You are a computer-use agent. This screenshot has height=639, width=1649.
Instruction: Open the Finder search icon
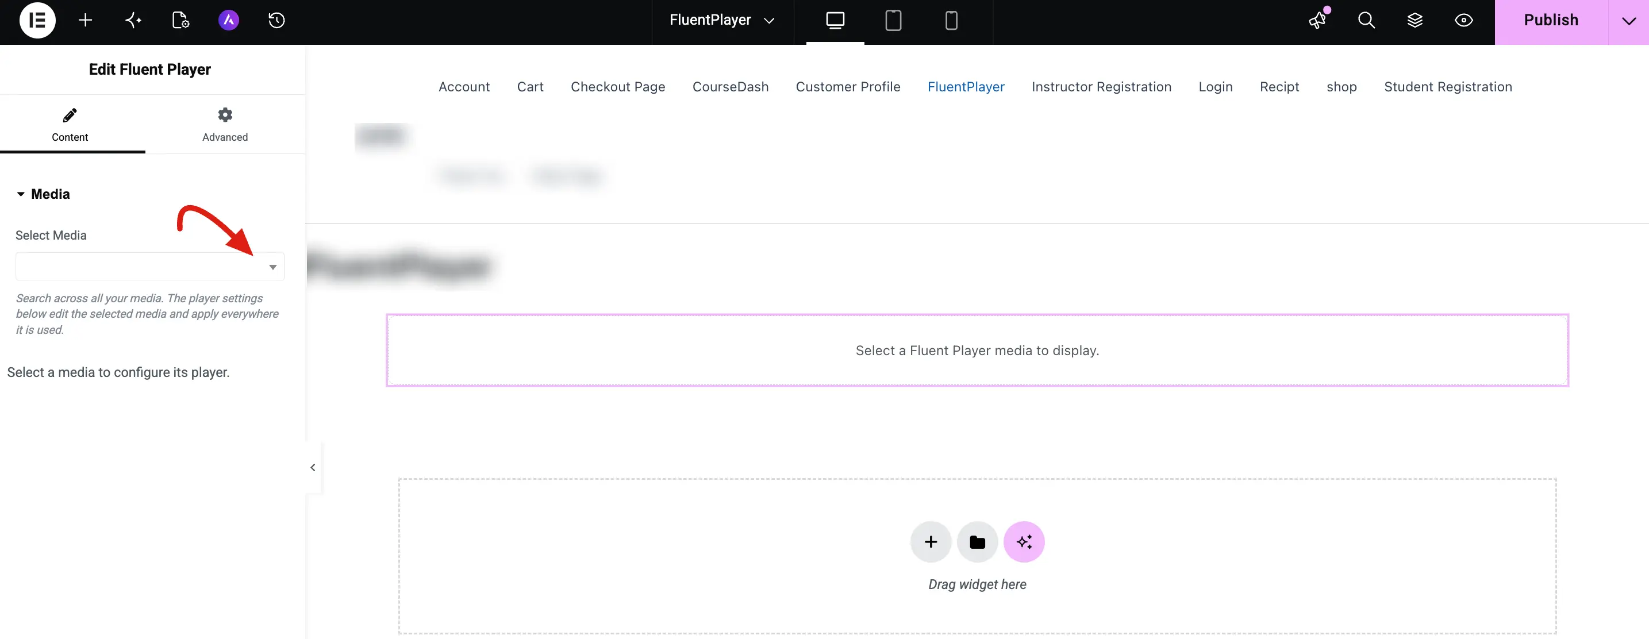(1366, 21)
